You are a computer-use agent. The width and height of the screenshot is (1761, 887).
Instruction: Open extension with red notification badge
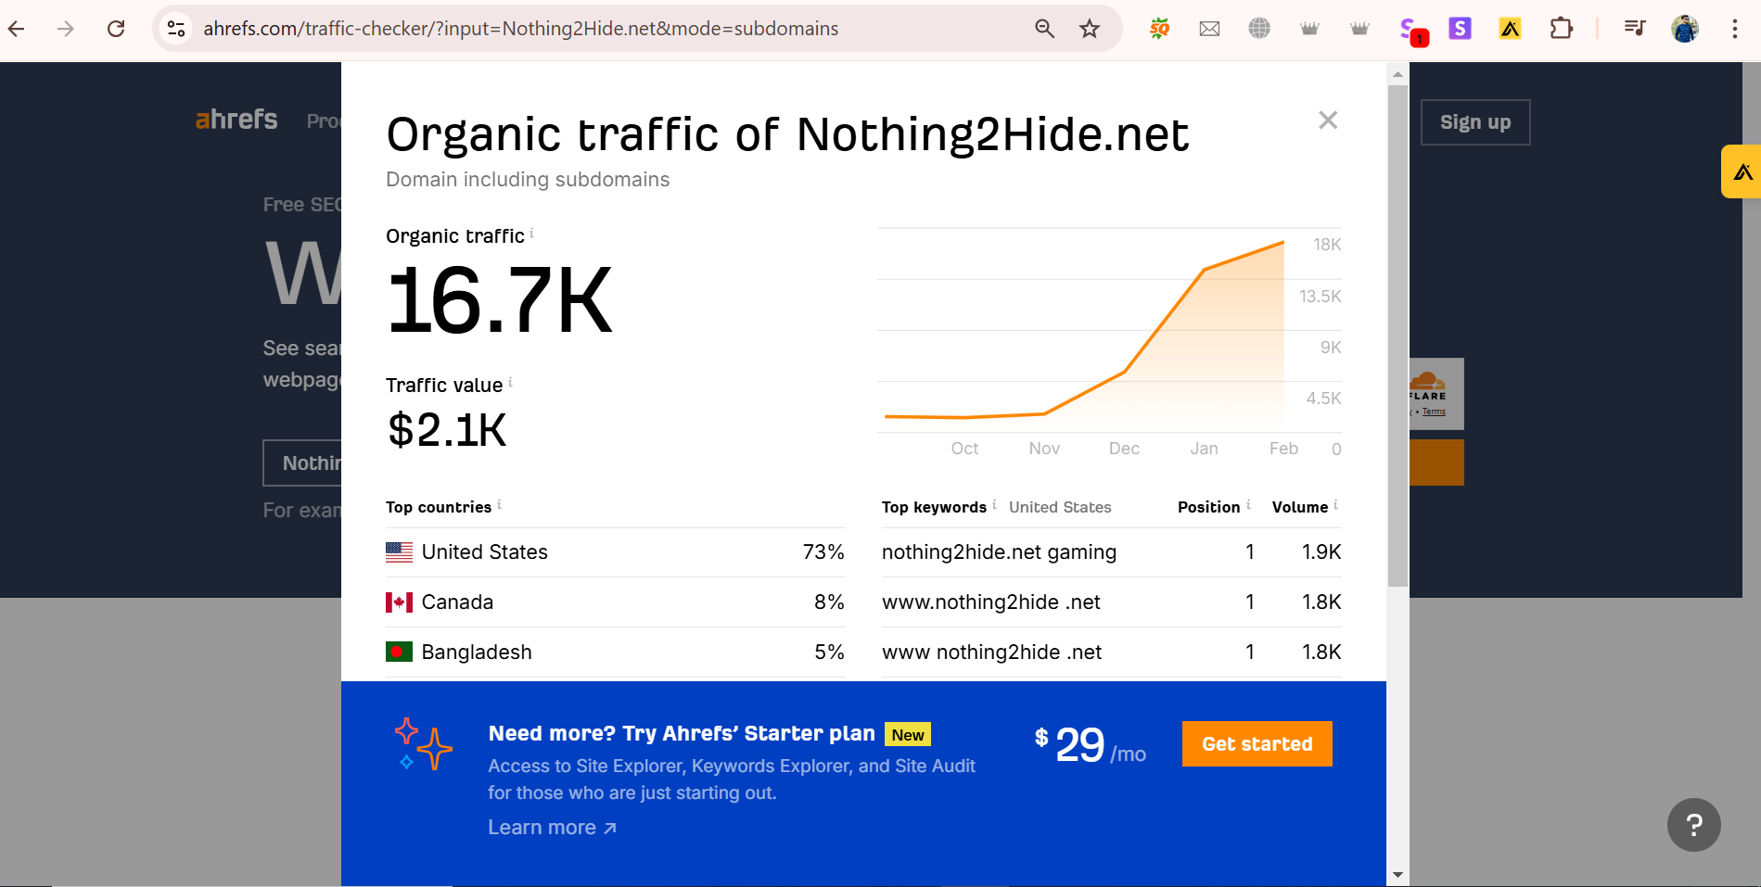tap(1412, 31)
